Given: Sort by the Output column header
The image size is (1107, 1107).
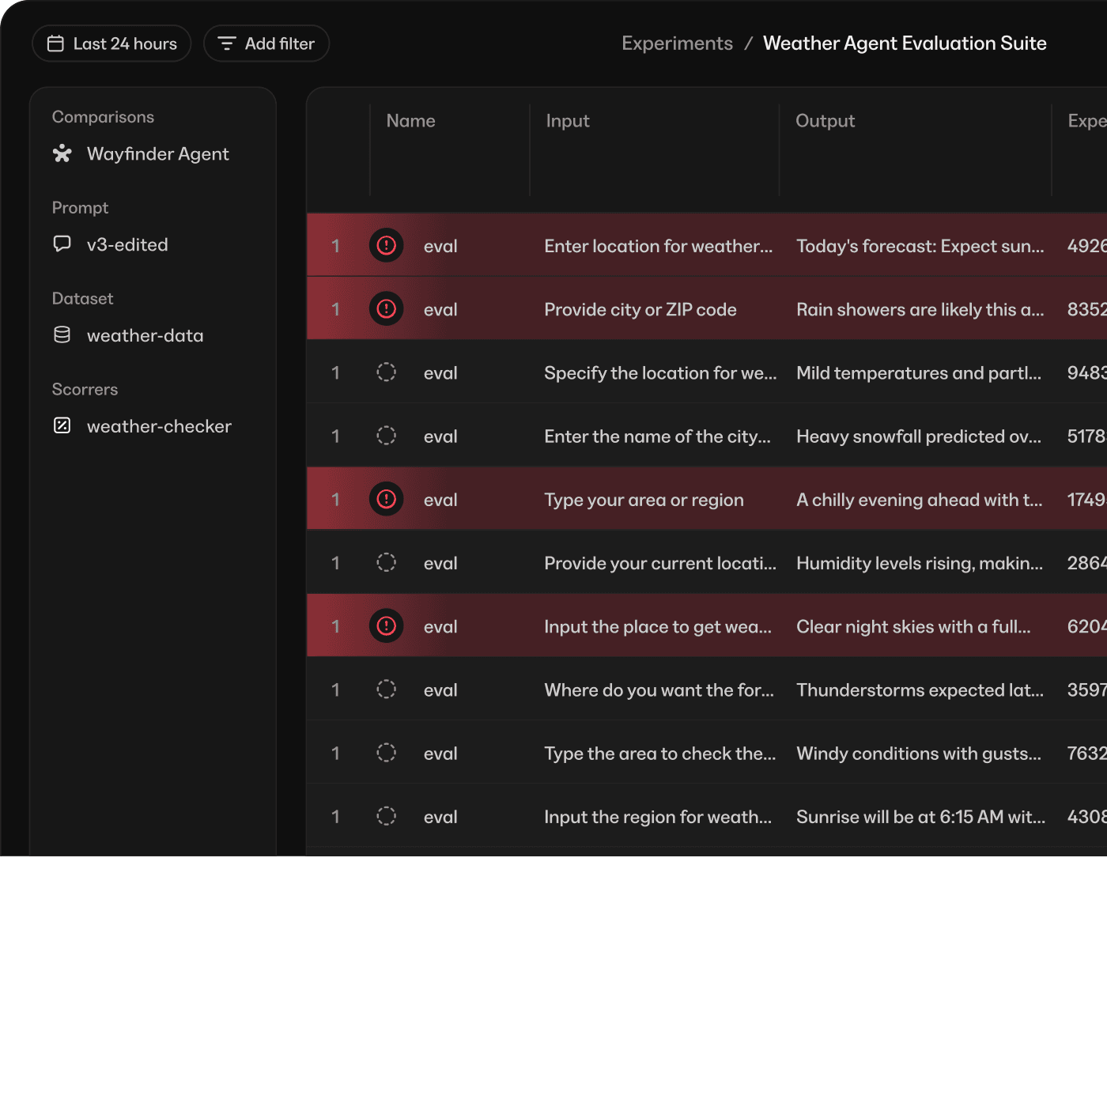Looking at the screenshot, I should [826, 121].
